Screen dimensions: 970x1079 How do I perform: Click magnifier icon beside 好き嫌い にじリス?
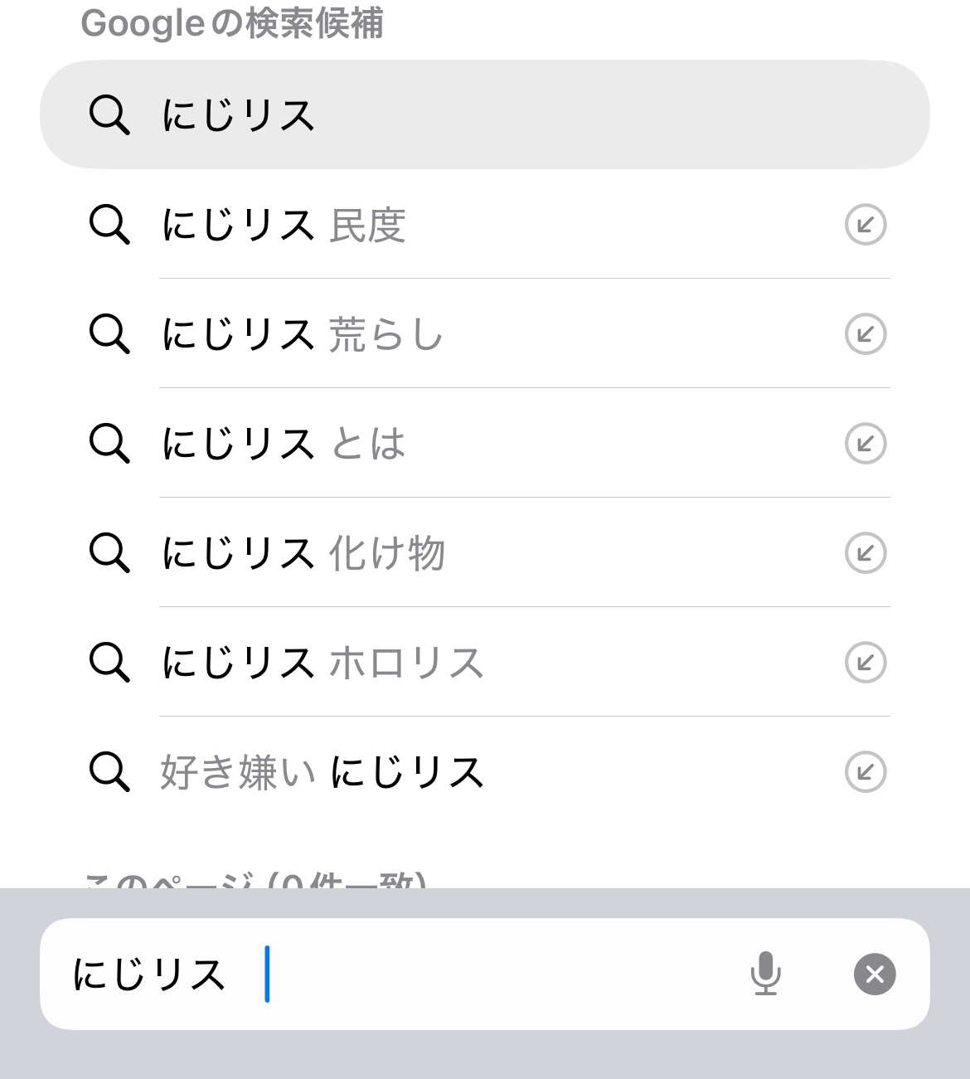coord(109,772)
